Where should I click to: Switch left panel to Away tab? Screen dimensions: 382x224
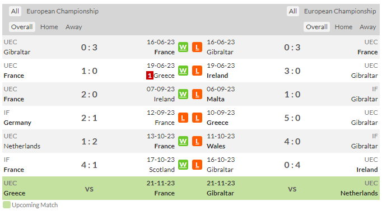click(x=73, y=27)
